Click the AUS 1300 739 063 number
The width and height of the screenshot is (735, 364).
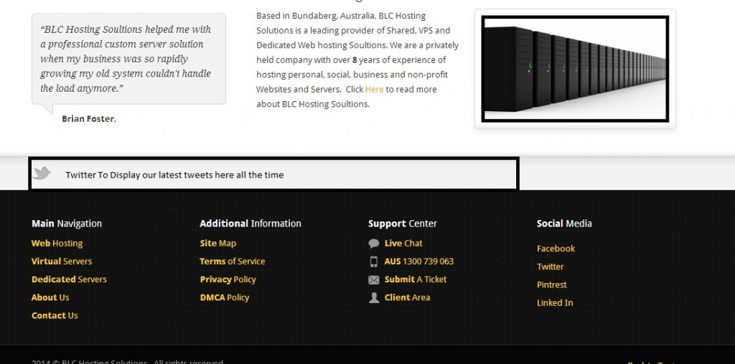pyautogui.click(x=418, y=262)
